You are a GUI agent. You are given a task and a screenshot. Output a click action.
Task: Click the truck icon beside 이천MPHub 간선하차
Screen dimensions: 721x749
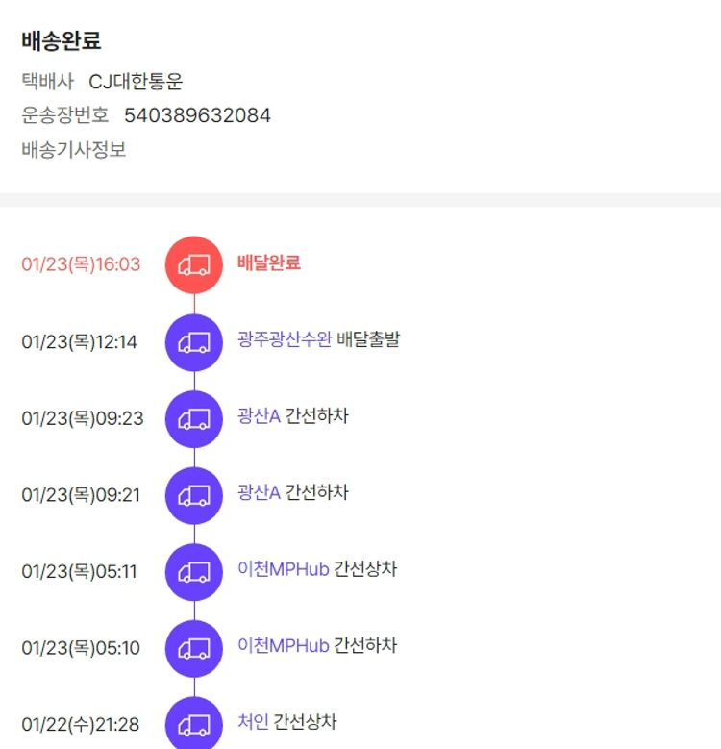pyautogui.click(x=194, y=648)
